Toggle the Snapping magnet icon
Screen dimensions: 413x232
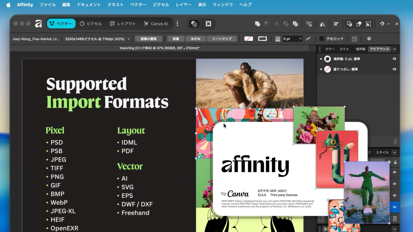pyautogui.click(x=382, y=24)
